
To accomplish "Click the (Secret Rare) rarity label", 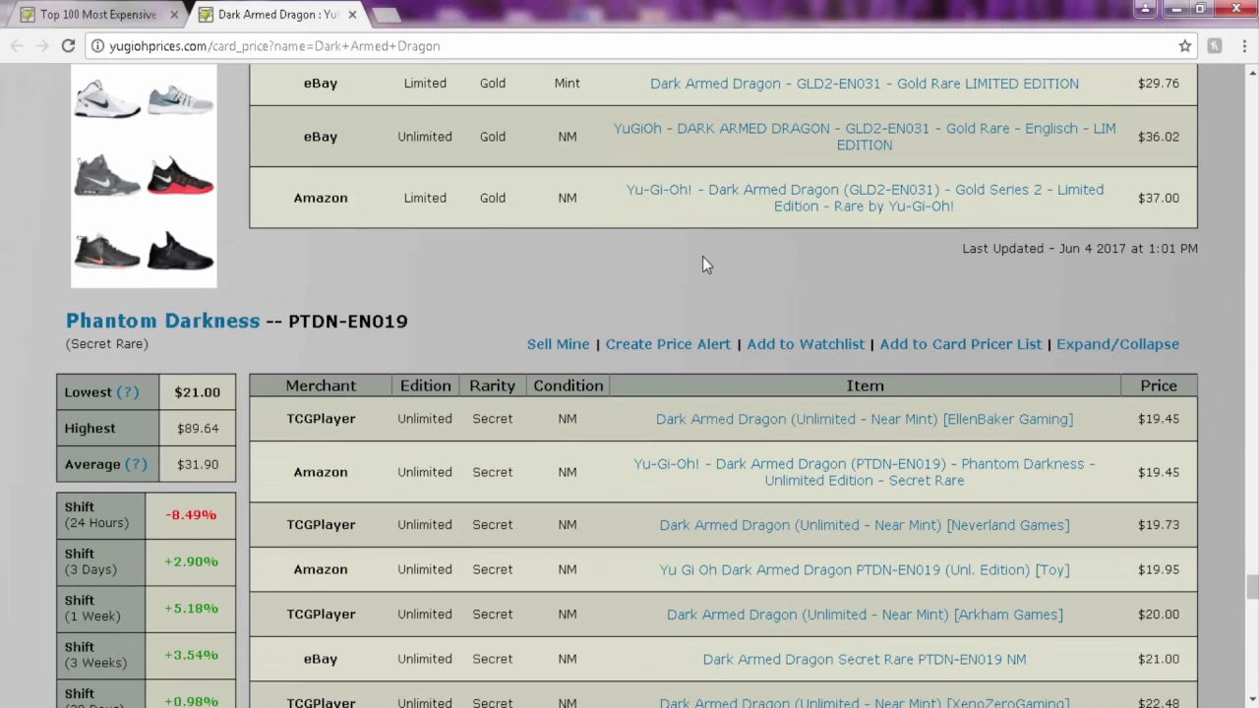I will (106, 344).
